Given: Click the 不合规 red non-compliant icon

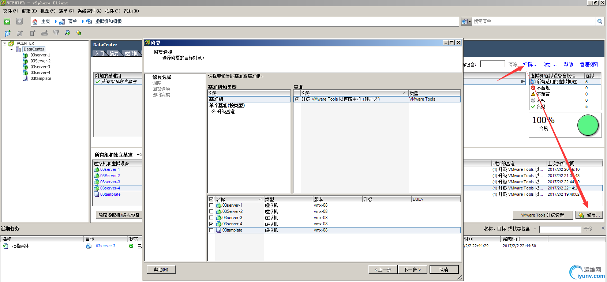Looking at the screenshot, I should pyautogui.click(x=533, y=88).
